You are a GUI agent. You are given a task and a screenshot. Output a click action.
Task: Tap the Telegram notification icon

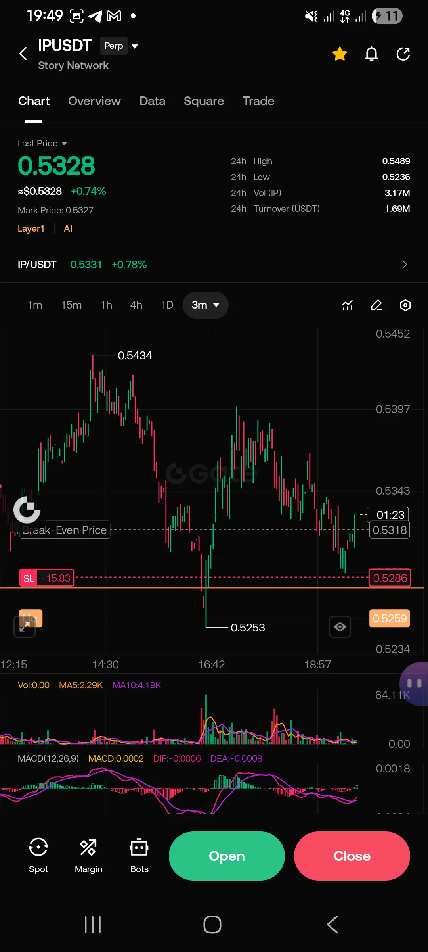click(95, 16)
